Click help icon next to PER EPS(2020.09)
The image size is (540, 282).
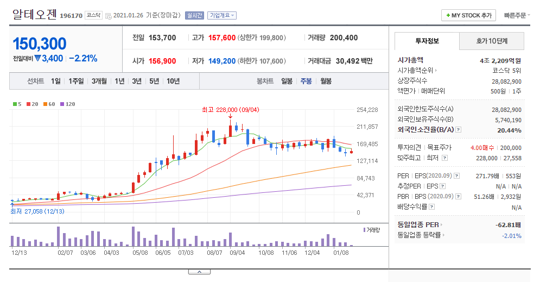pyautogui.click(x=456, y=176)
